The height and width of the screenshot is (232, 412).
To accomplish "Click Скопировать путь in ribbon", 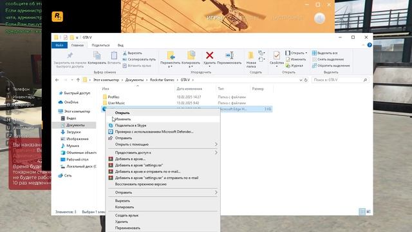I will coord(139,59).
